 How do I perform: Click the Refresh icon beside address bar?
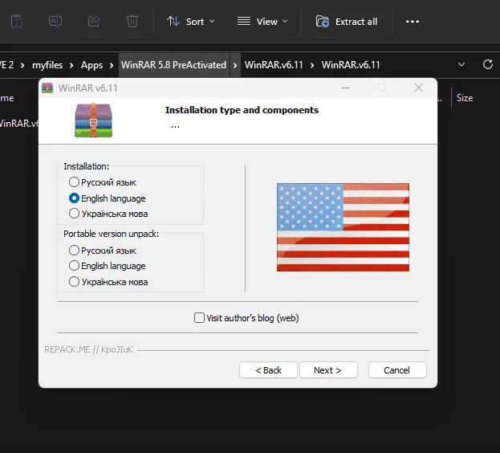tap(488, 64)
